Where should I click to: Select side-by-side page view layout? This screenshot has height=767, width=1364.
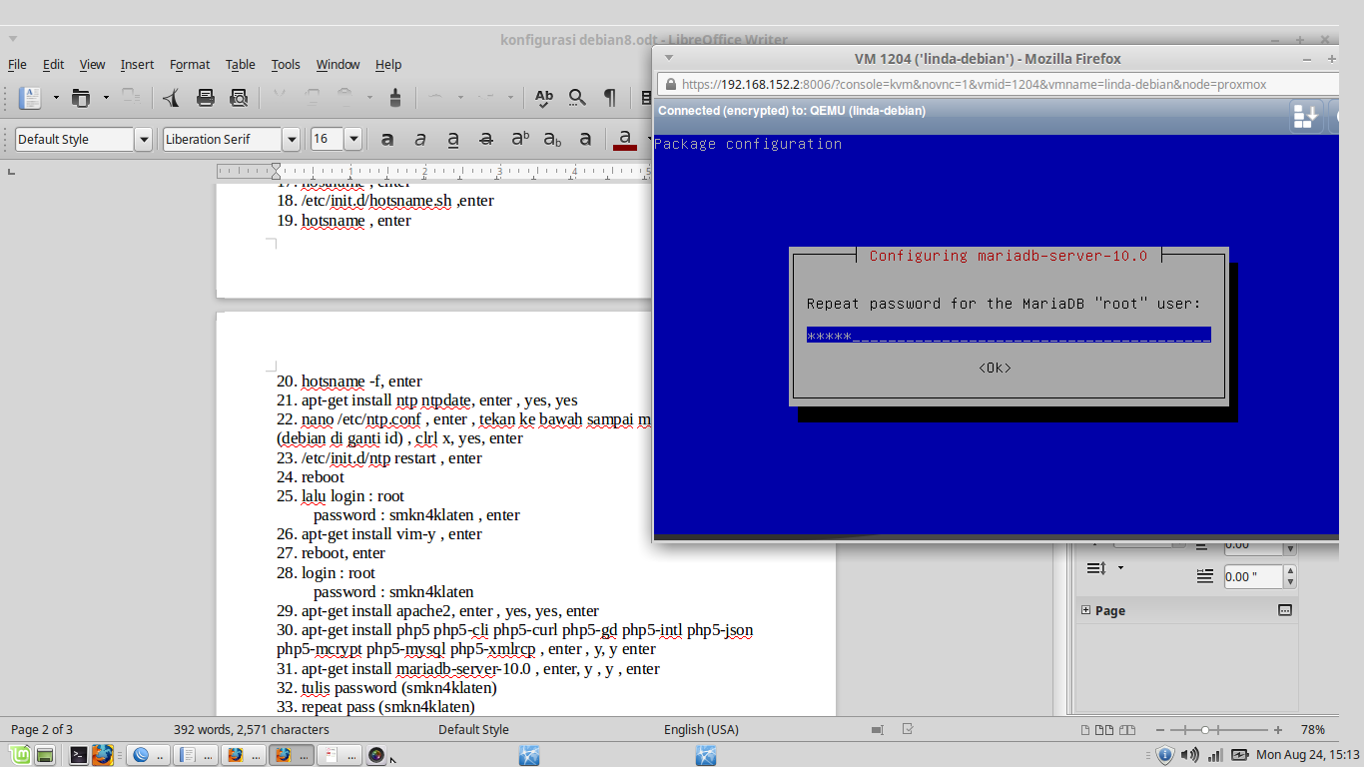(x=1105, y=730)
